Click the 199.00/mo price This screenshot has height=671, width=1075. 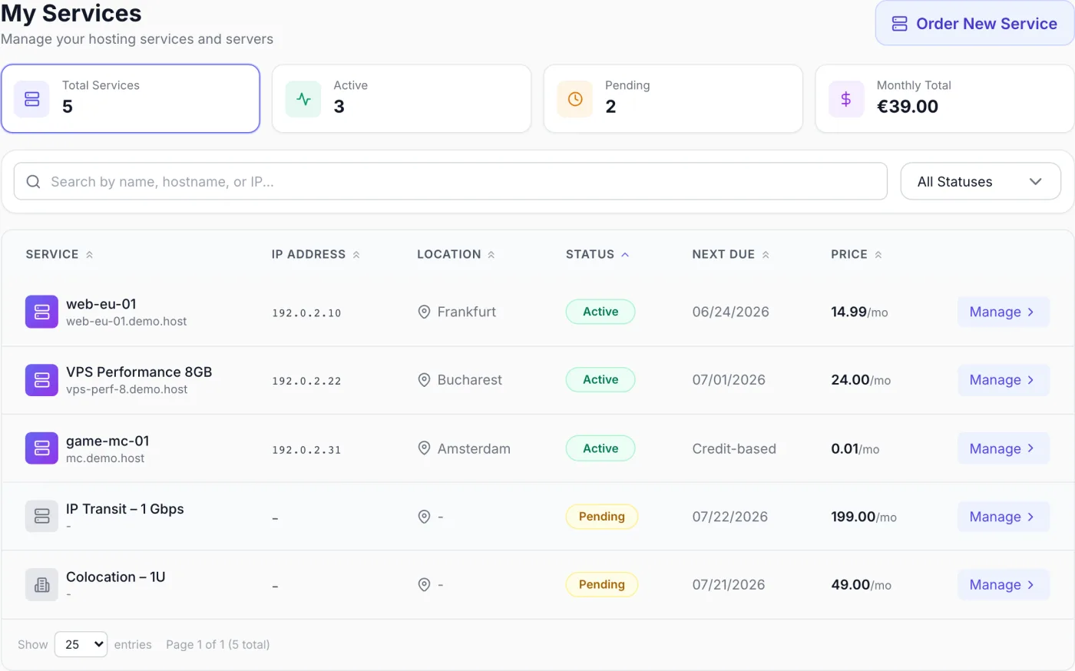[864, 517]
